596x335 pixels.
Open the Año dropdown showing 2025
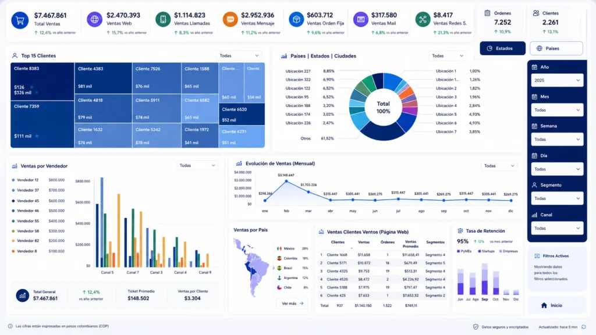point(557,80)
